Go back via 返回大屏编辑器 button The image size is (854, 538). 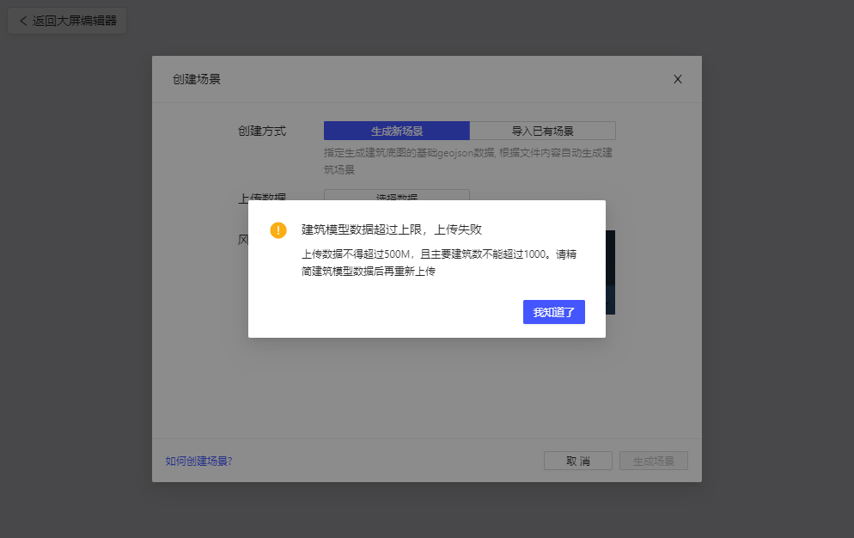67,21
